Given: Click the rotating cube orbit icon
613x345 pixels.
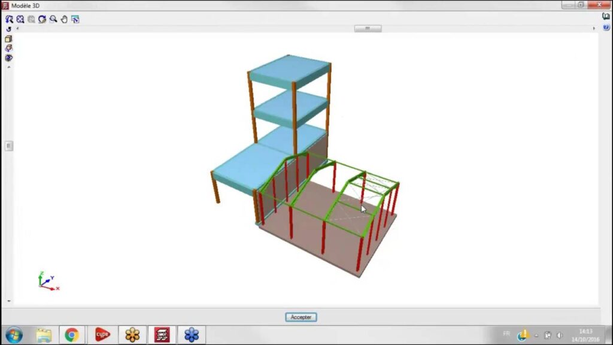Looking at the screenshot, I should tap(8, 49).
